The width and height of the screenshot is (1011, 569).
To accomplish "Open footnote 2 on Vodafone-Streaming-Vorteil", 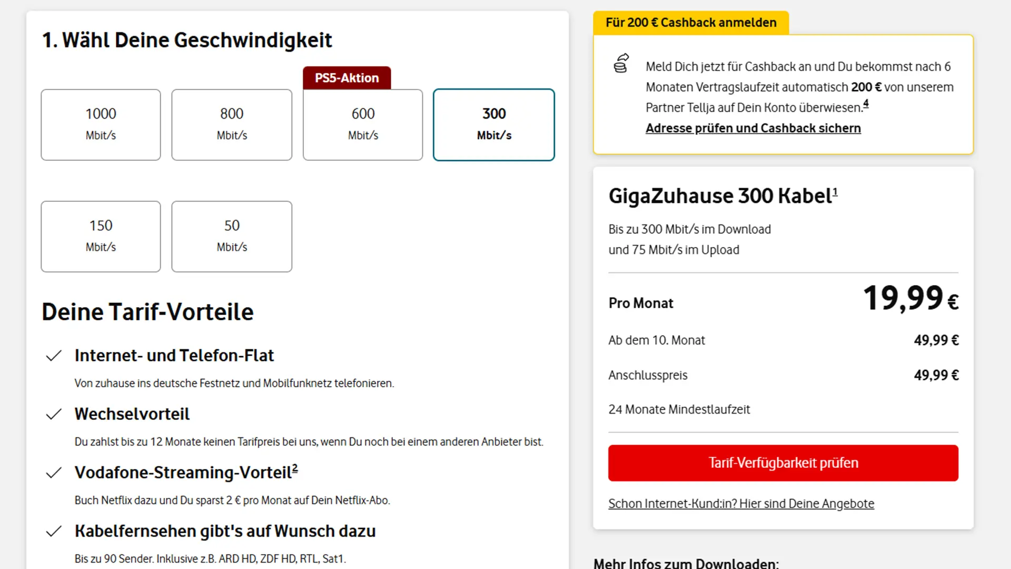I will click(x=295, y=468).
